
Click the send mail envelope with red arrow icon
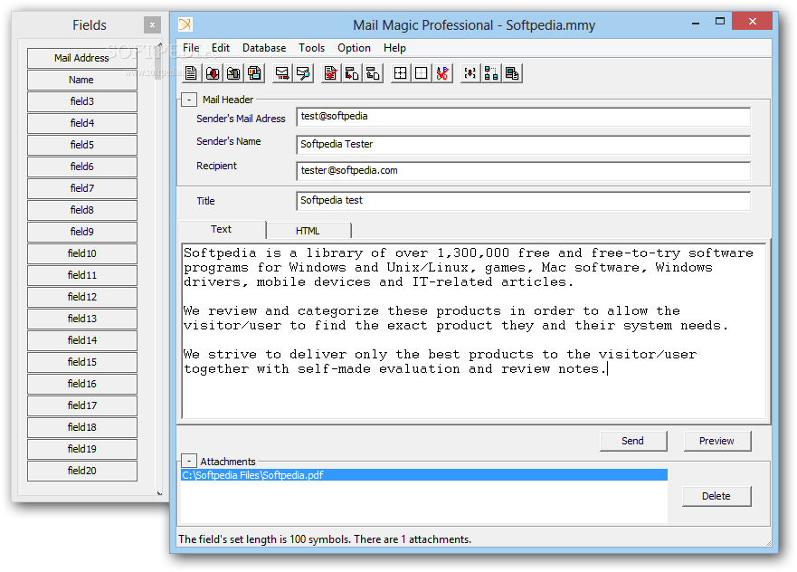pyautogui.click(x=282, y=73)
